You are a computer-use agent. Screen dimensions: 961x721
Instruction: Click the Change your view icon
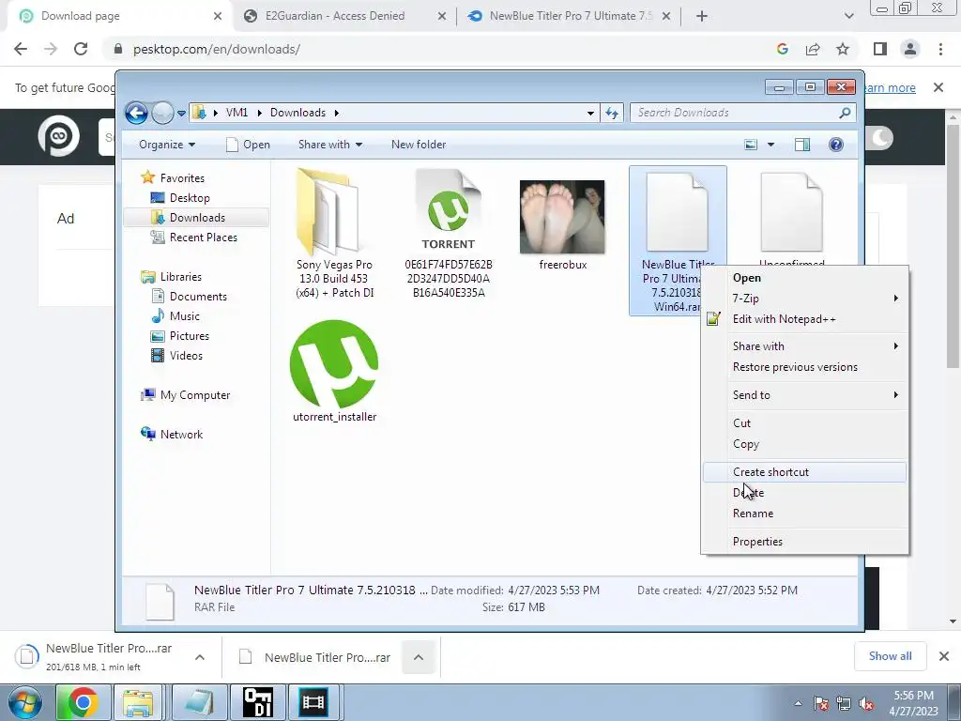(751, 145)
